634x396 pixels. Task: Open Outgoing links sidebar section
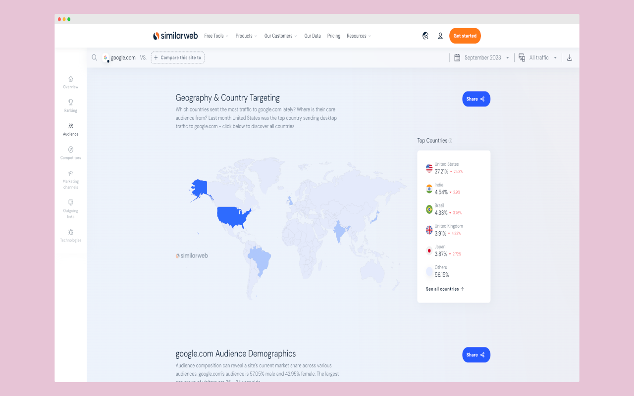[x=70, y=208]
